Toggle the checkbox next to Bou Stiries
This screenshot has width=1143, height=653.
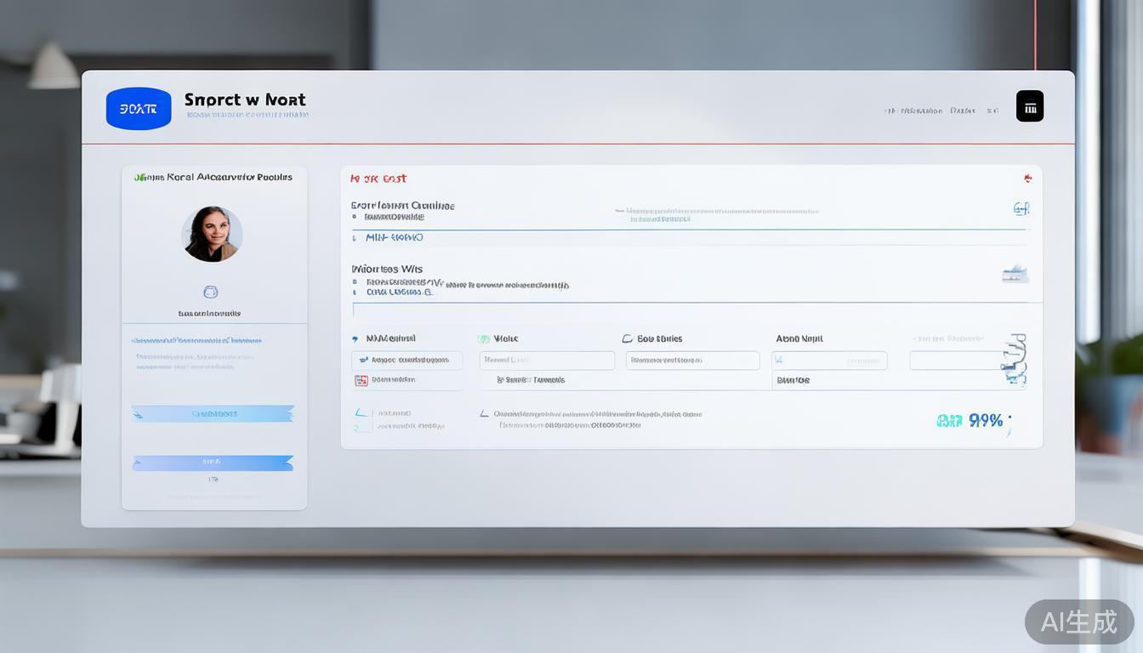[x=628, y=338]
